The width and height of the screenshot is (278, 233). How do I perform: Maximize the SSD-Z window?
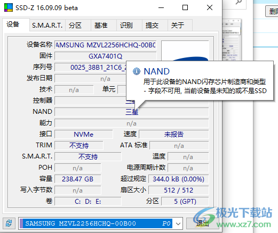[x=185, y=7]
